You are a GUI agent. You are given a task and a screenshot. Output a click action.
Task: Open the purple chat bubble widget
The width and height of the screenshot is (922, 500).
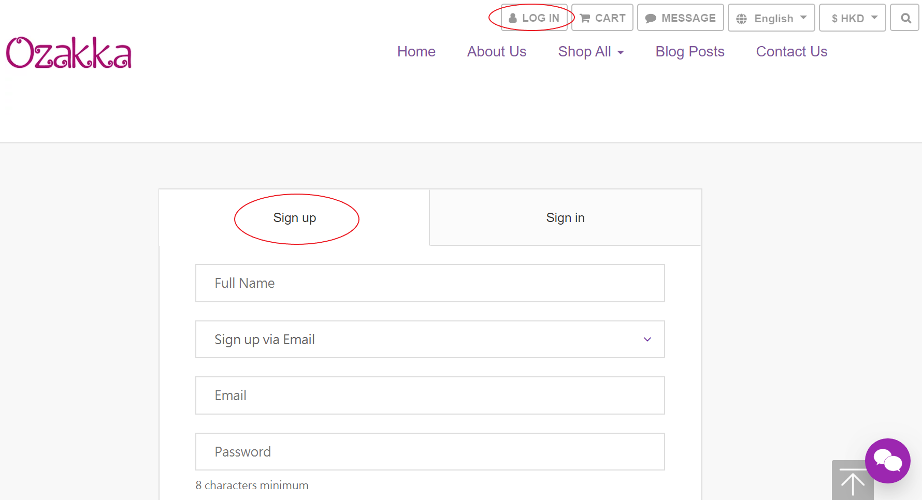pos(887,460)
